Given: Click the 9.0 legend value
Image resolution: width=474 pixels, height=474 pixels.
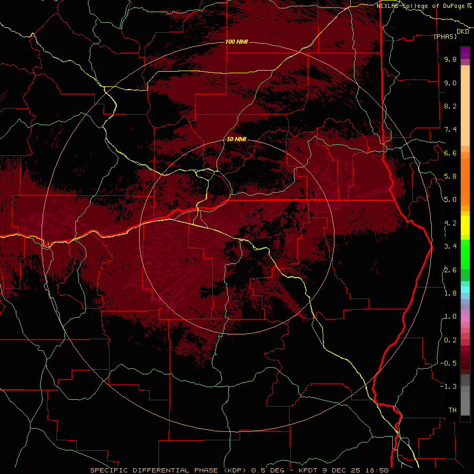Looking at the screenshot, I should tap(450, 83).
